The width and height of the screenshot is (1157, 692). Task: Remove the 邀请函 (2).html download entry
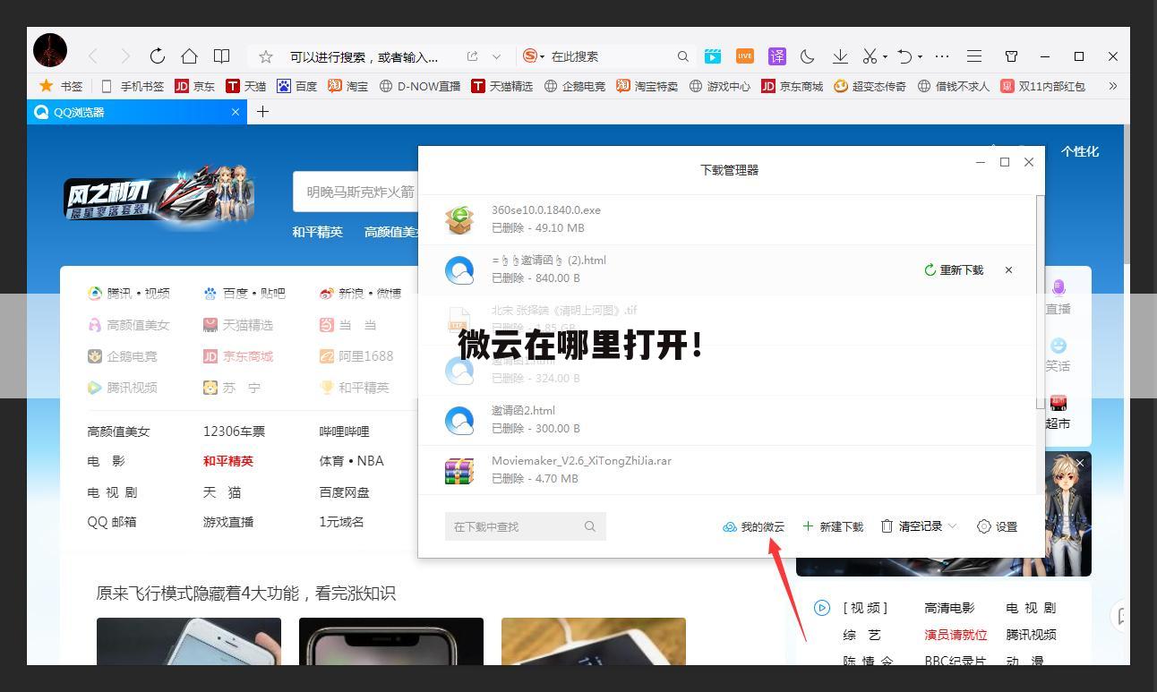(1008, 269)
